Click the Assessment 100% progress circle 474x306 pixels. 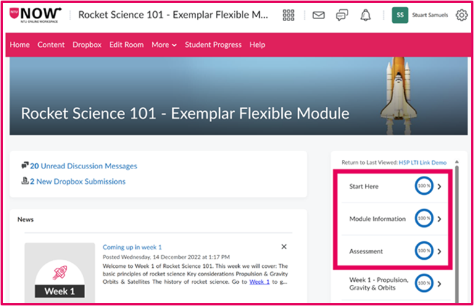coord(424,250)
